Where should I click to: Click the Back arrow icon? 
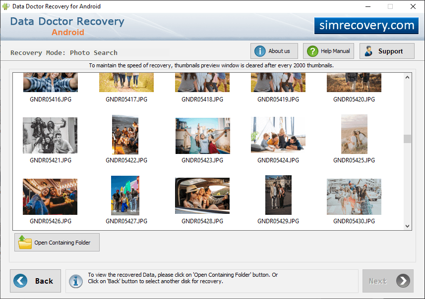20,281
